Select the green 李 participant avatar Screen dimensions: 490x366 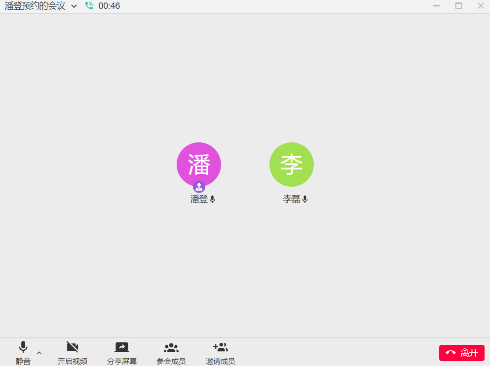(292, 164)
